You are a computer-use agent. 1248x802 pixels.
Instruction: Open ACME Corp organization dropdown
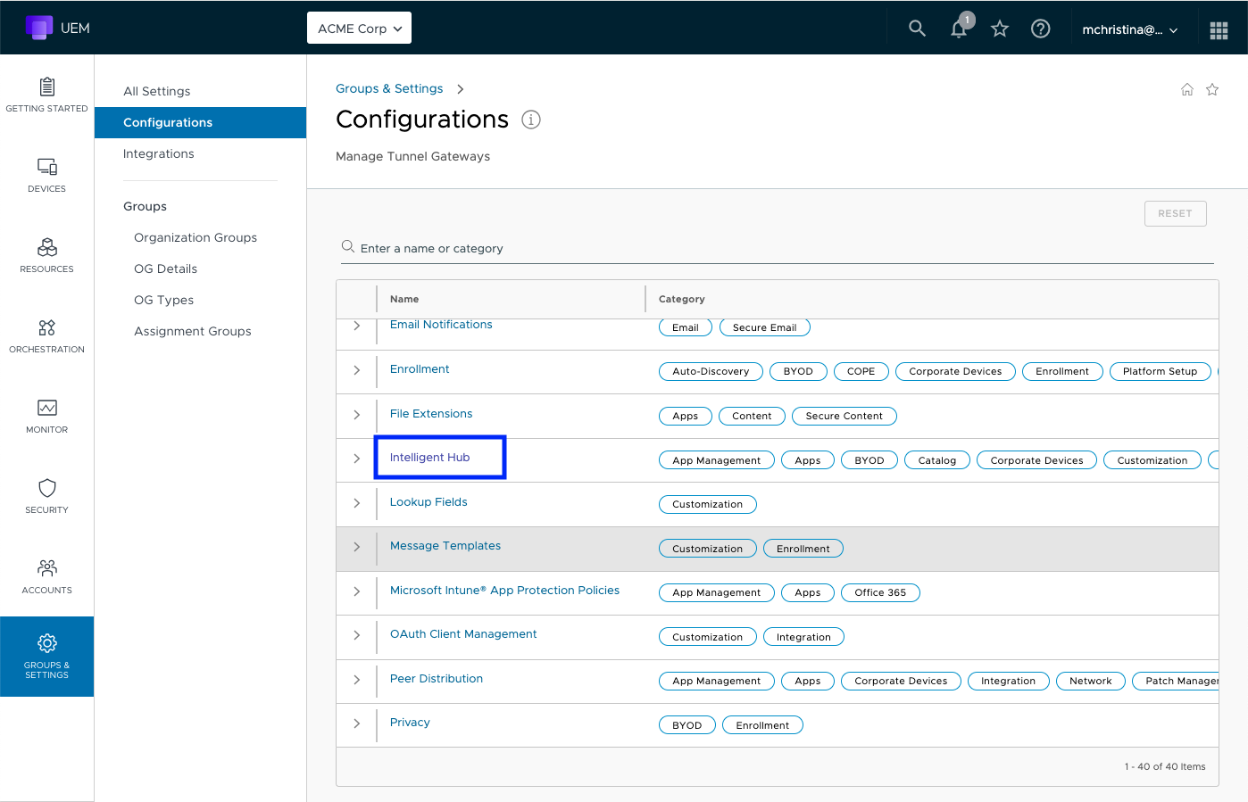(x=359, y=29)
